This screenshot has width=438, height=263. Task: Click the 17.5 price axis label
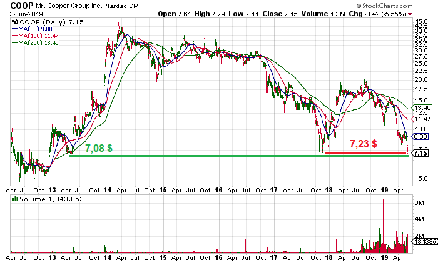tap(421, 89)
